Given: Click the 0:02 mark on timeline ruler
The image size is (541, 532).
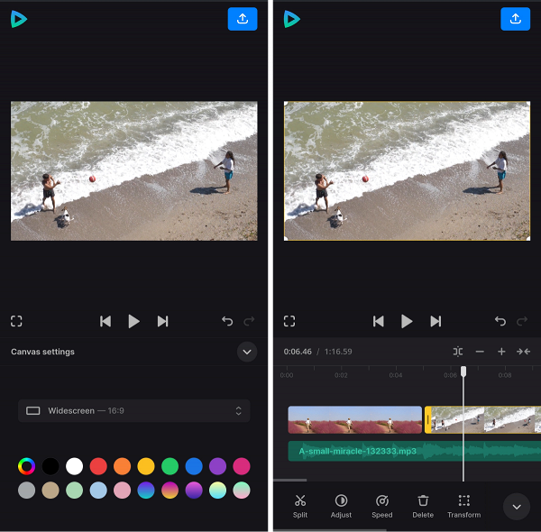Looking at the screenshot, I should click(341, 375).
